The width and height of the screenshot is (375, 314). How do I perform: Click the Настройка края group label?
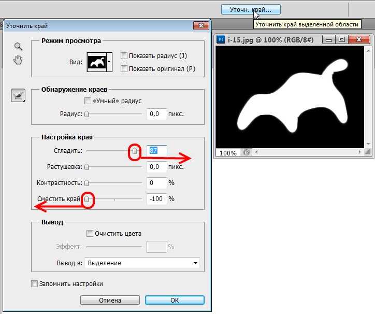click(x=67, y=137)
